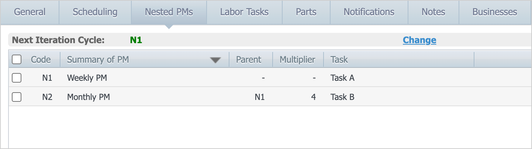532x149 pixels.
Task: Click the Multiplier column header
Action: (297, 59)
